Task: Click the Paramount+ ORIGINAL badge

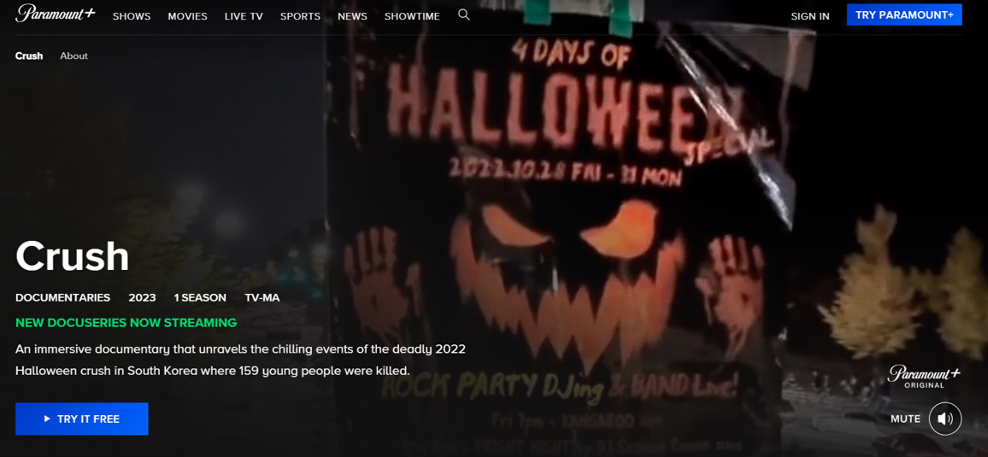Action: pyautogui.click(x=925, y=377)
